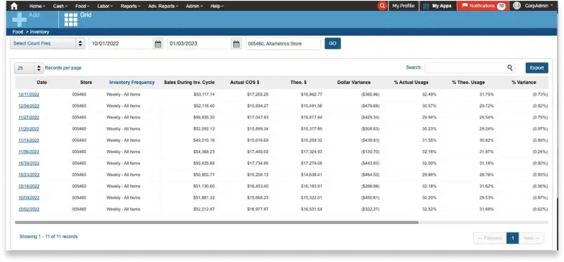The image size is (564, 262).
Task: Open the 12/04/2022 inventory record
Action: coord(29,106)
